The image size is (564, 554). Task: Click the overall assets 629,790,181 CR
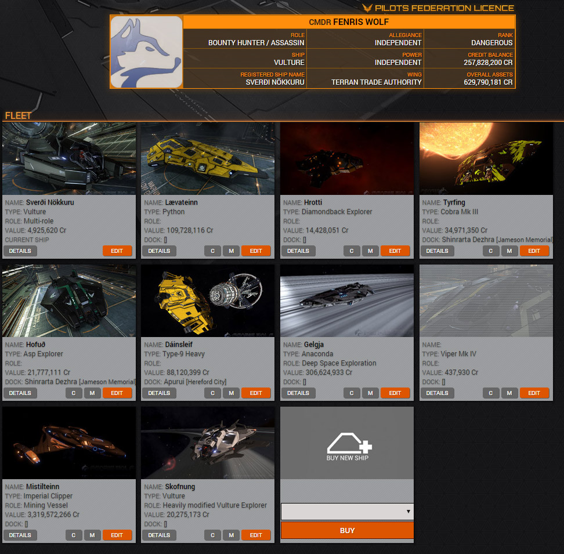click(x=488, y=82)
